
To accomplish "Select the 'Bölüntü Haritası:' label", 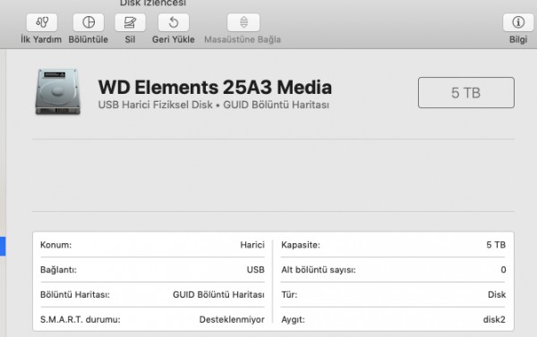I will pos(75,295).
